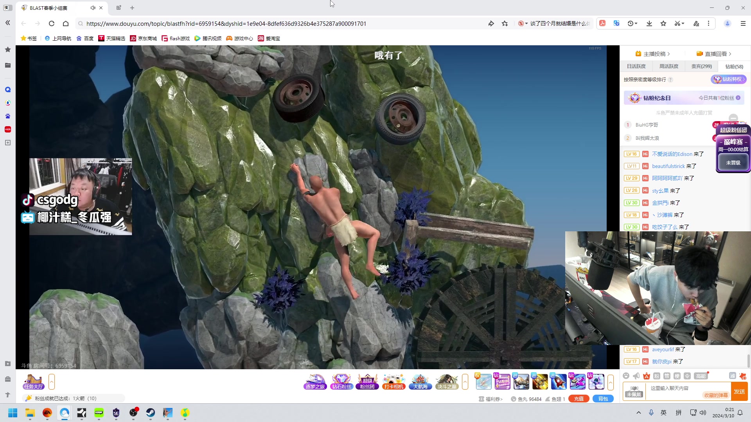Click the share arrow icon in address bar
The width and height of the screenshot is (751, 422).
click(491, 23)
